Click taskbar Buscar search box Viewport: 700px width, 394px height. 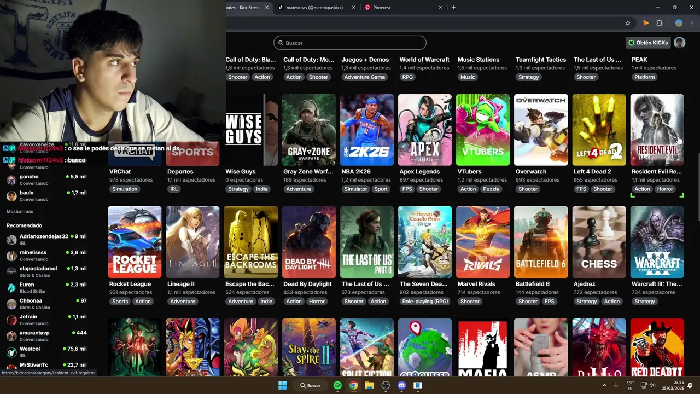pyautogui.click(x=310, y=385)
